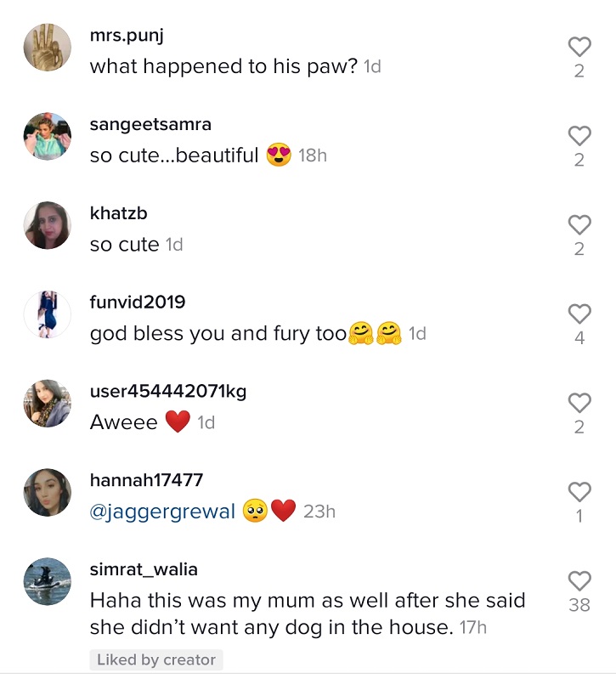Open simrat_walia's avatar
This screenshot has height=690, width=616.
(48, 582)
